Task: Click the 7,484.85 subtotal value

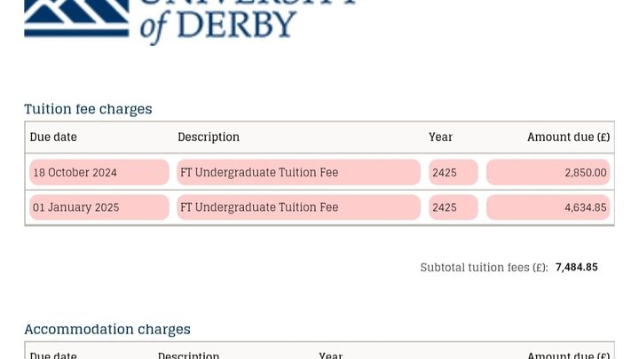Action: pos(577,267)
